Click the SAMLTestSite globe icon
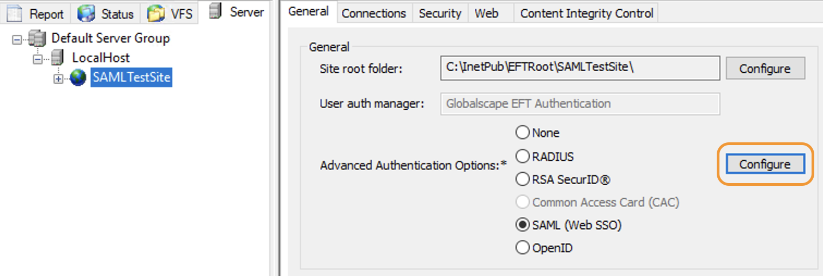823x276 pixels. [78, 78]
